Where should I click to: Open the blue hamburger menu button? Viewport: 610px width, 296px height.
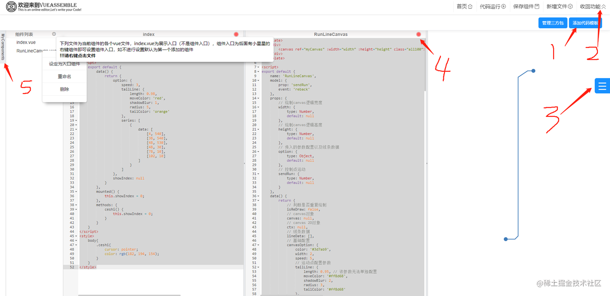(x=602, y=85)
